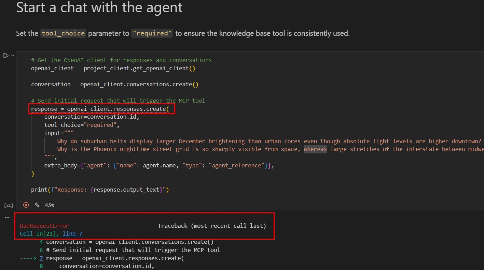Click the "Why do suburban belts" question line
484x270 pixels.
point(269,141)
